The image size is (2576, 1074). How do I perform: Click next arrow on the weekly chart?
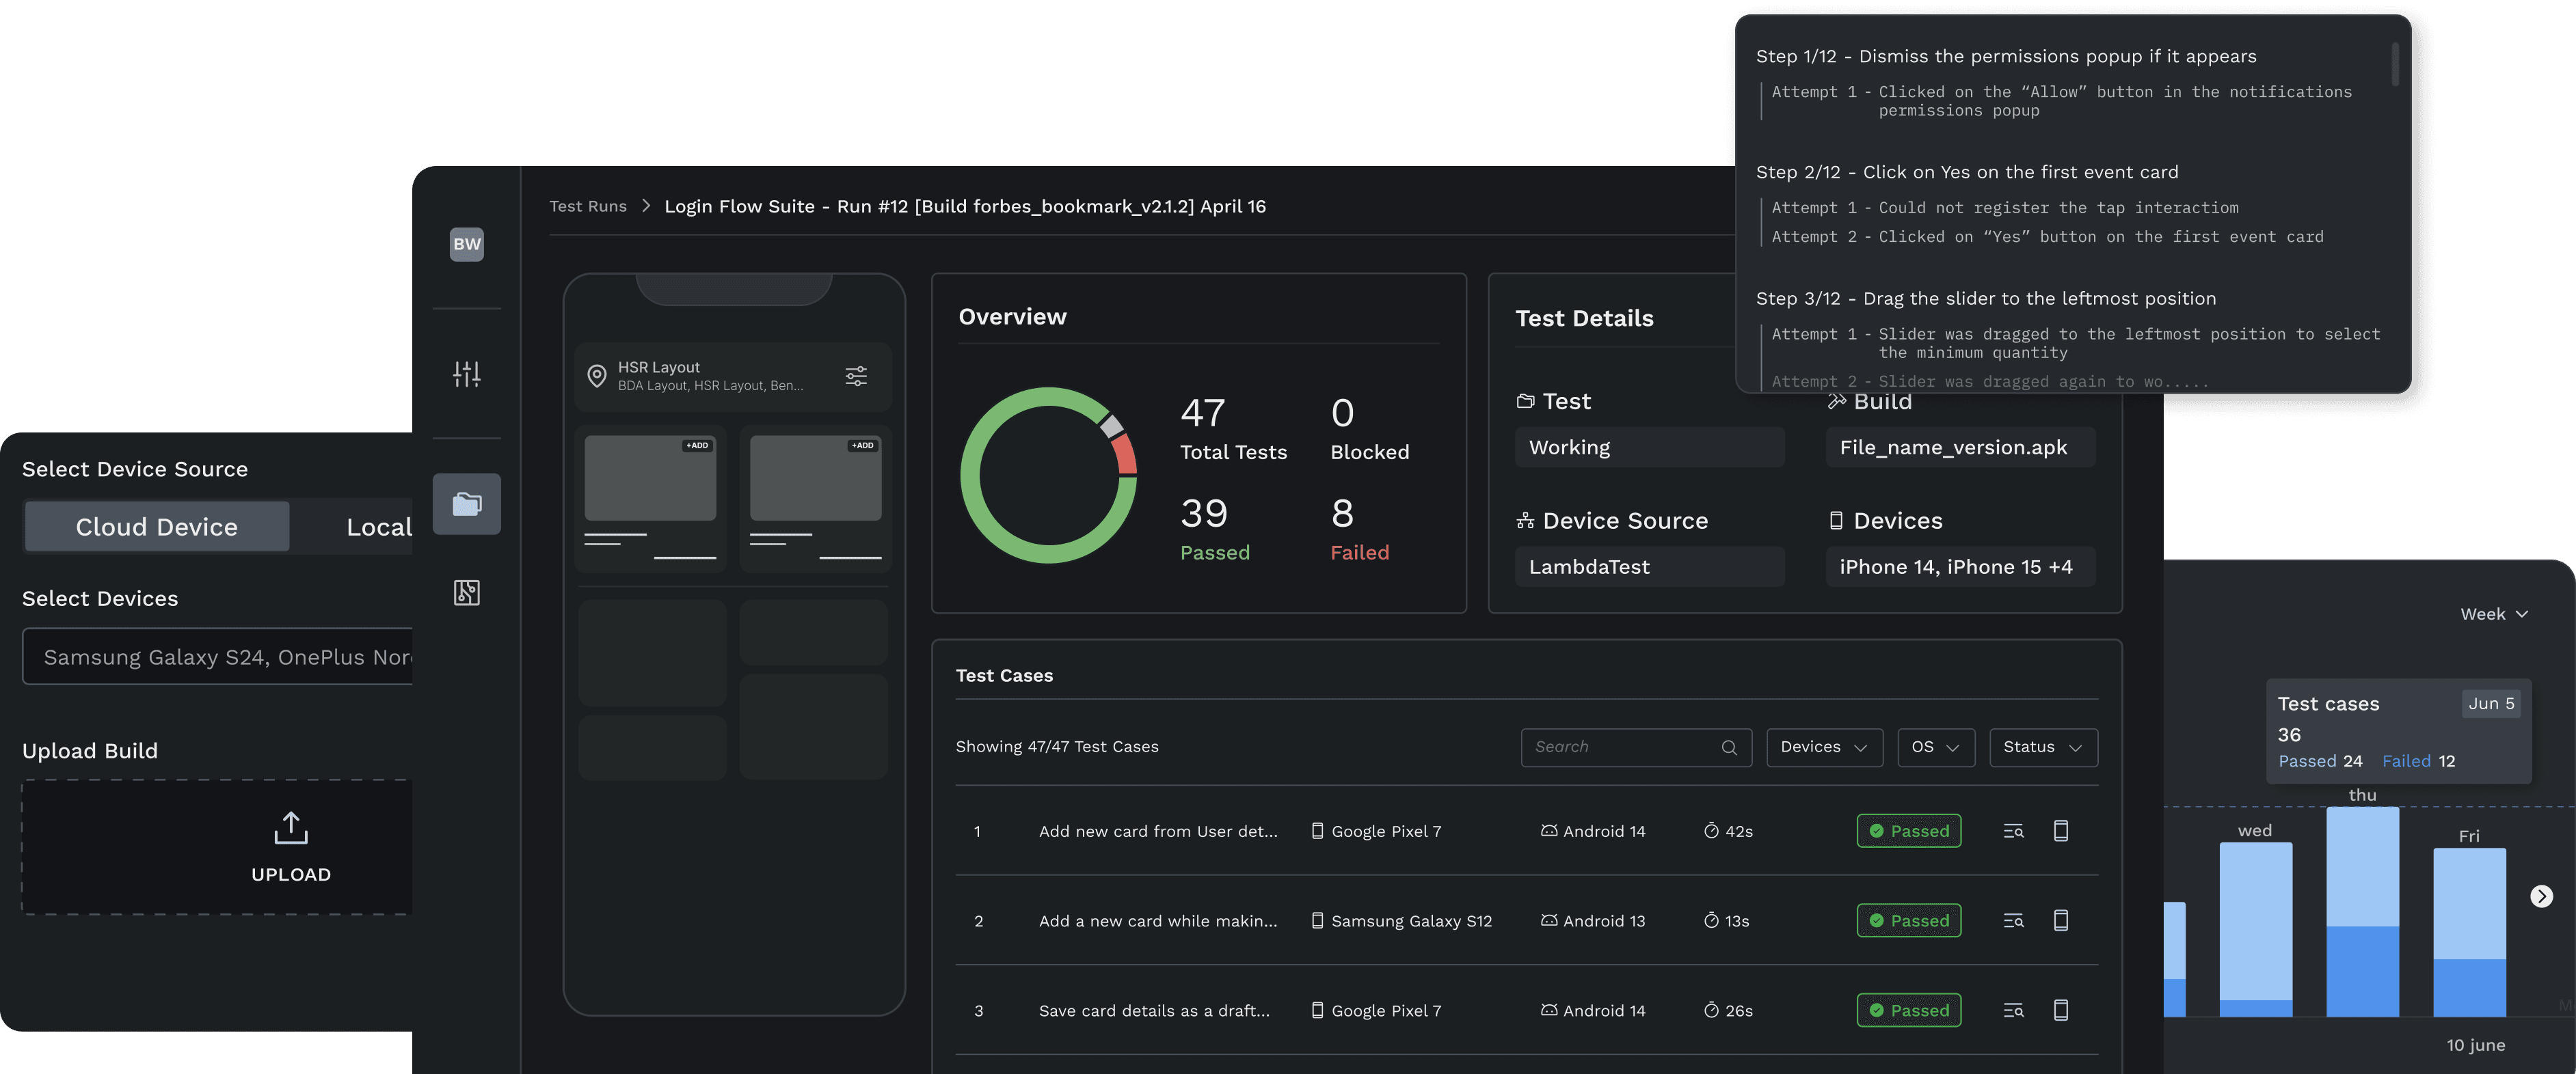[x=2541, y=896]
